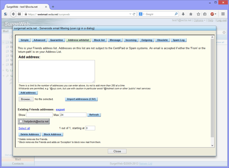Open the bookmarks list icon
Viewport: 229px width, 168px height.
tap(205, 14)
